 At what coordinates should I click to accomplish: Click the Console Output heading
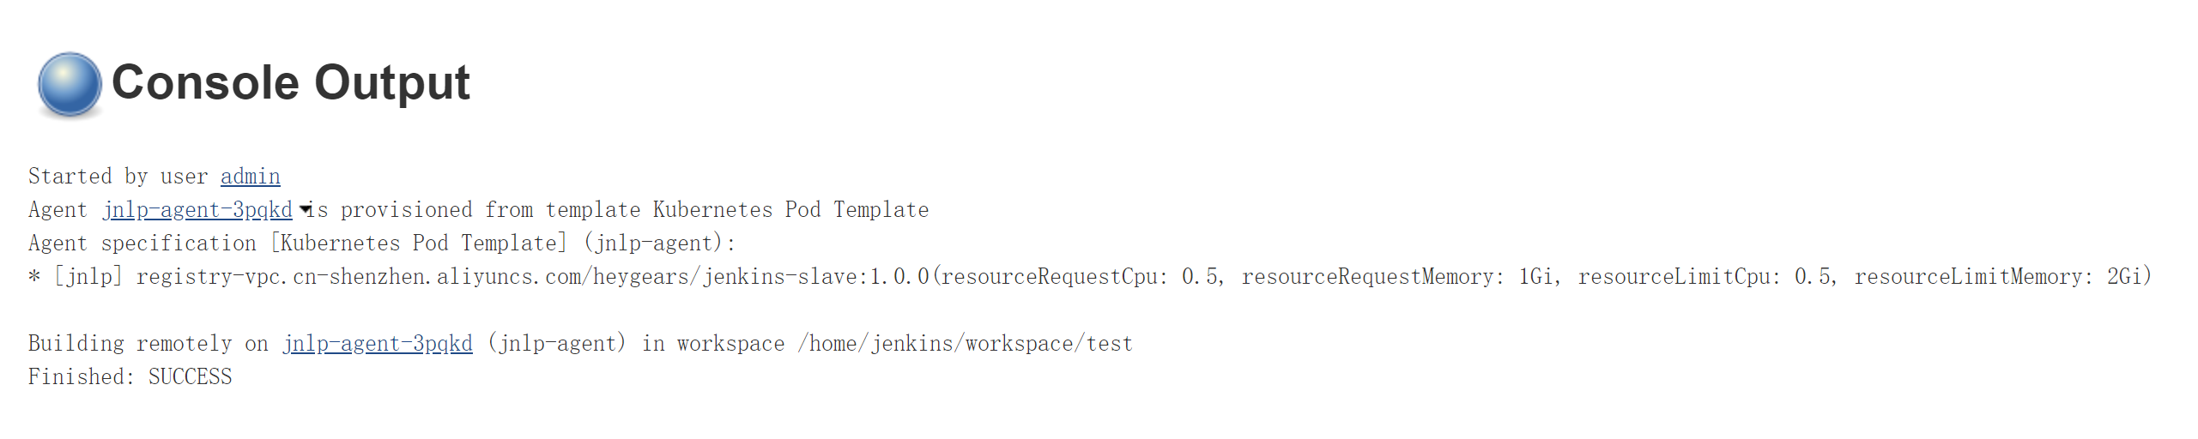[290, 83]
